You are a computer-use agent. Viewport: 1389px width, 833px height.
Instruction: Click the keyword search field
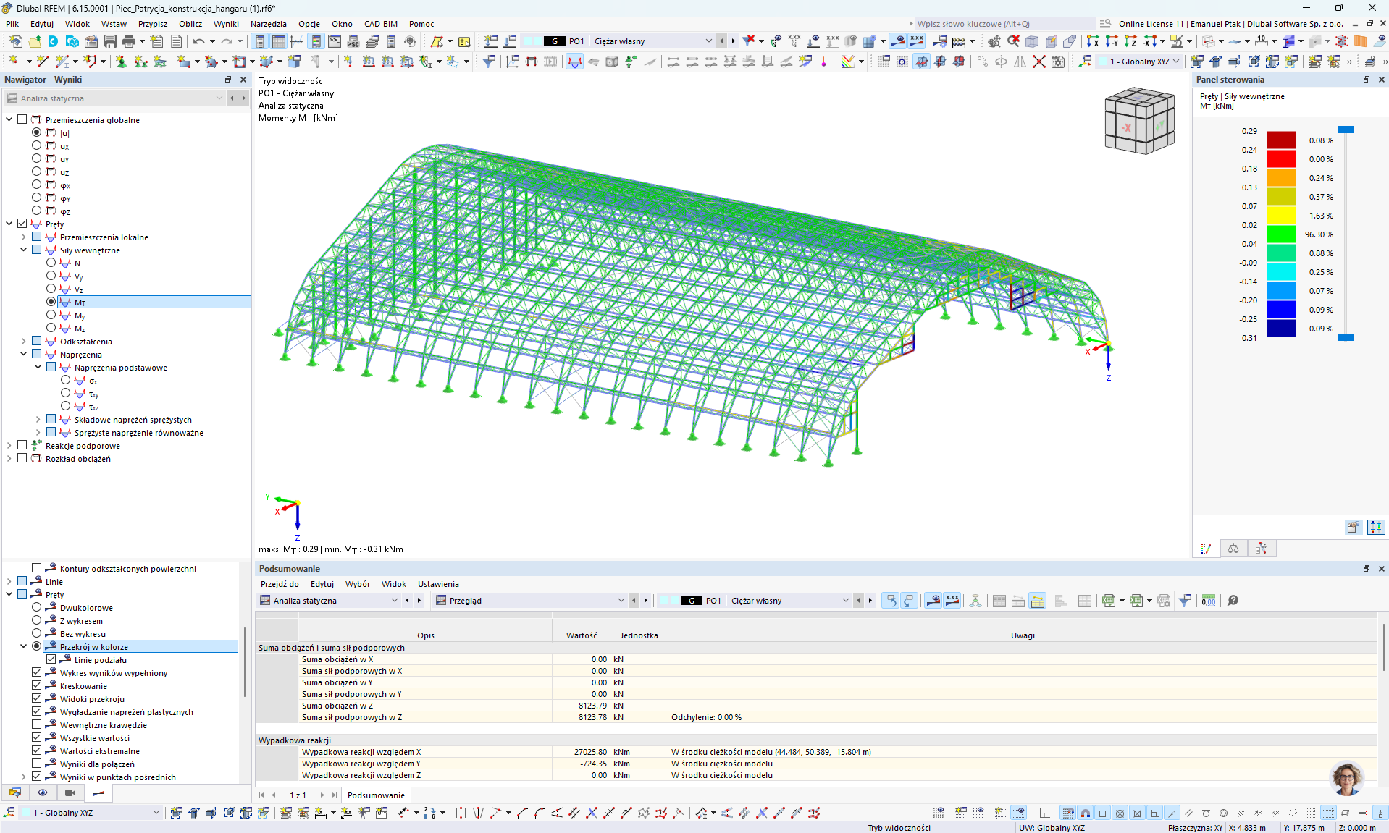[x=1005, y=24]
